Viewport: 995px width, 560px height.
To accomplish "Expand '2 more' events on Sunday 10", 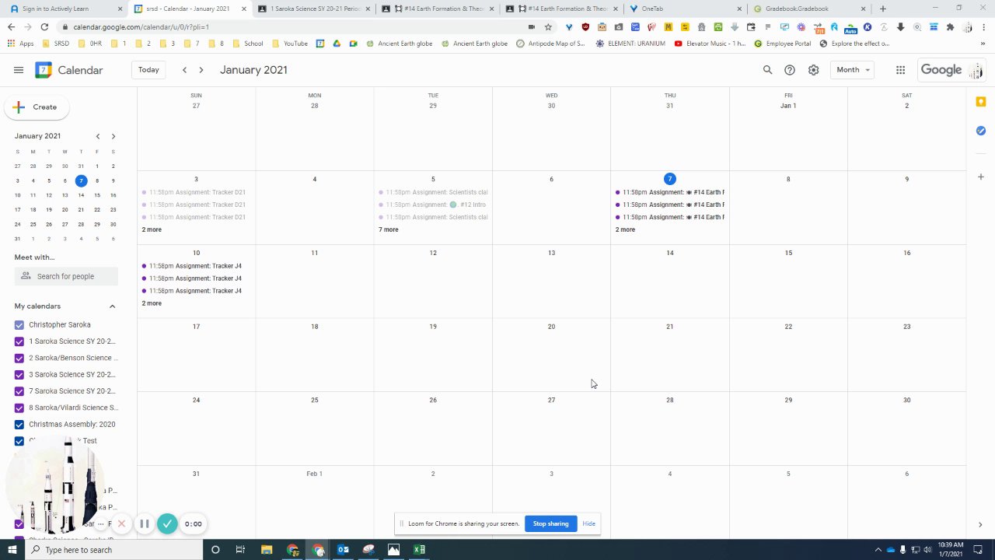I will click(152, 303).
